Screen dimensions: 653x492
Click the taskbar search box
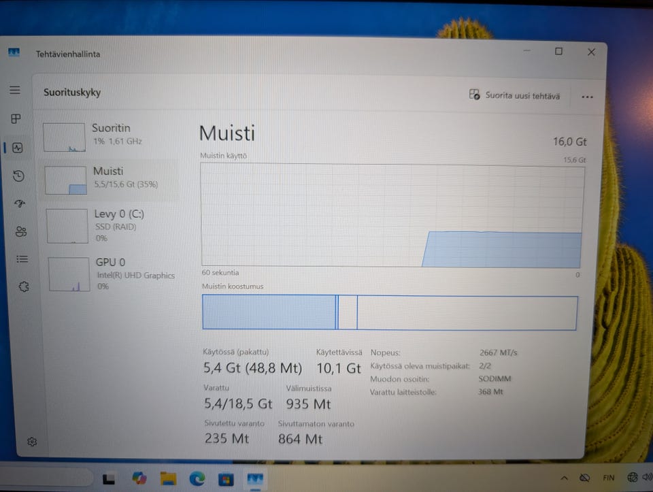46,477
